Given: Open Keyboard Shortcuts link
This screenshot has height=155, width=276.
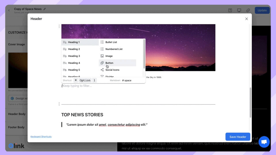Looking at the screenshot, I should 41,137.
